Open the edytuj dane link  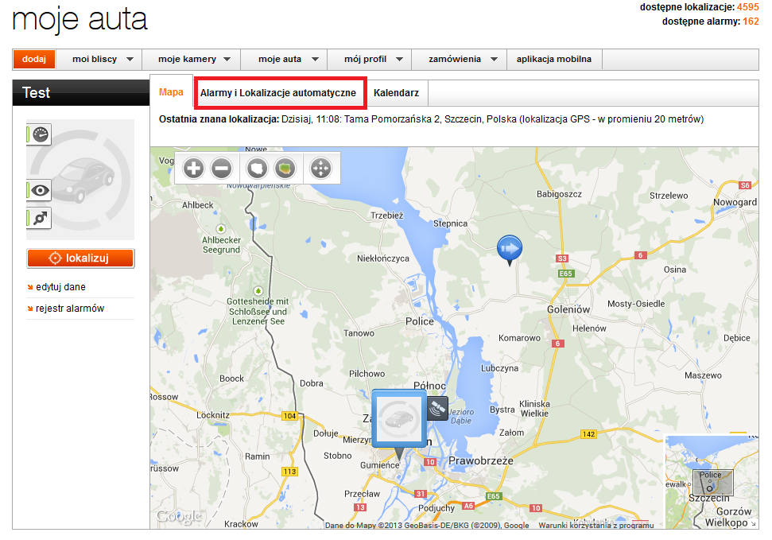pyautogui.click(x=60, y=287)
